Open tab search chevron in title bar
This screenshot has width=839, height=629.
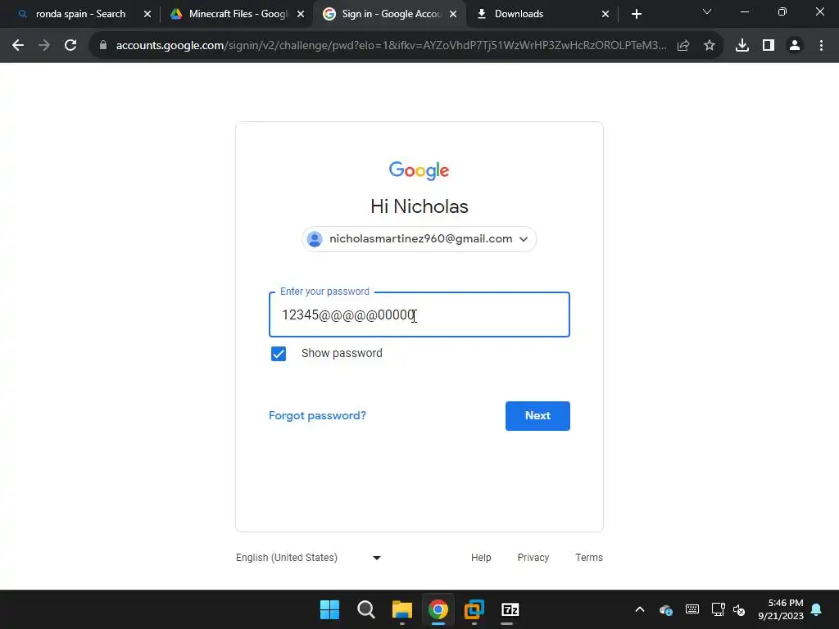(x=707, y=11)
